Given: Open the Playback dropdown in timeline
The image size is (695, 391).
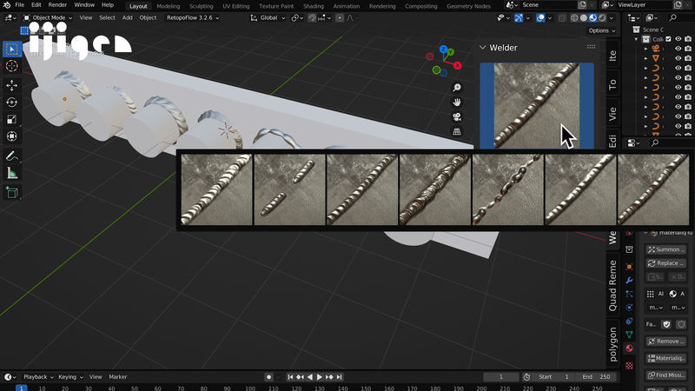Looking at the screenshot, I should tap(38, 377).
